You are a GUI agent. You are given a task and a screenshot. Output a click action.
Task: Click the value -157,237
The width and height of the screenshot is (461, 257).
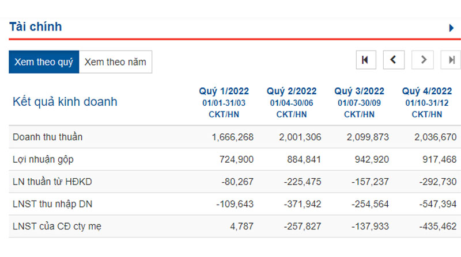[x=370, y=182]
